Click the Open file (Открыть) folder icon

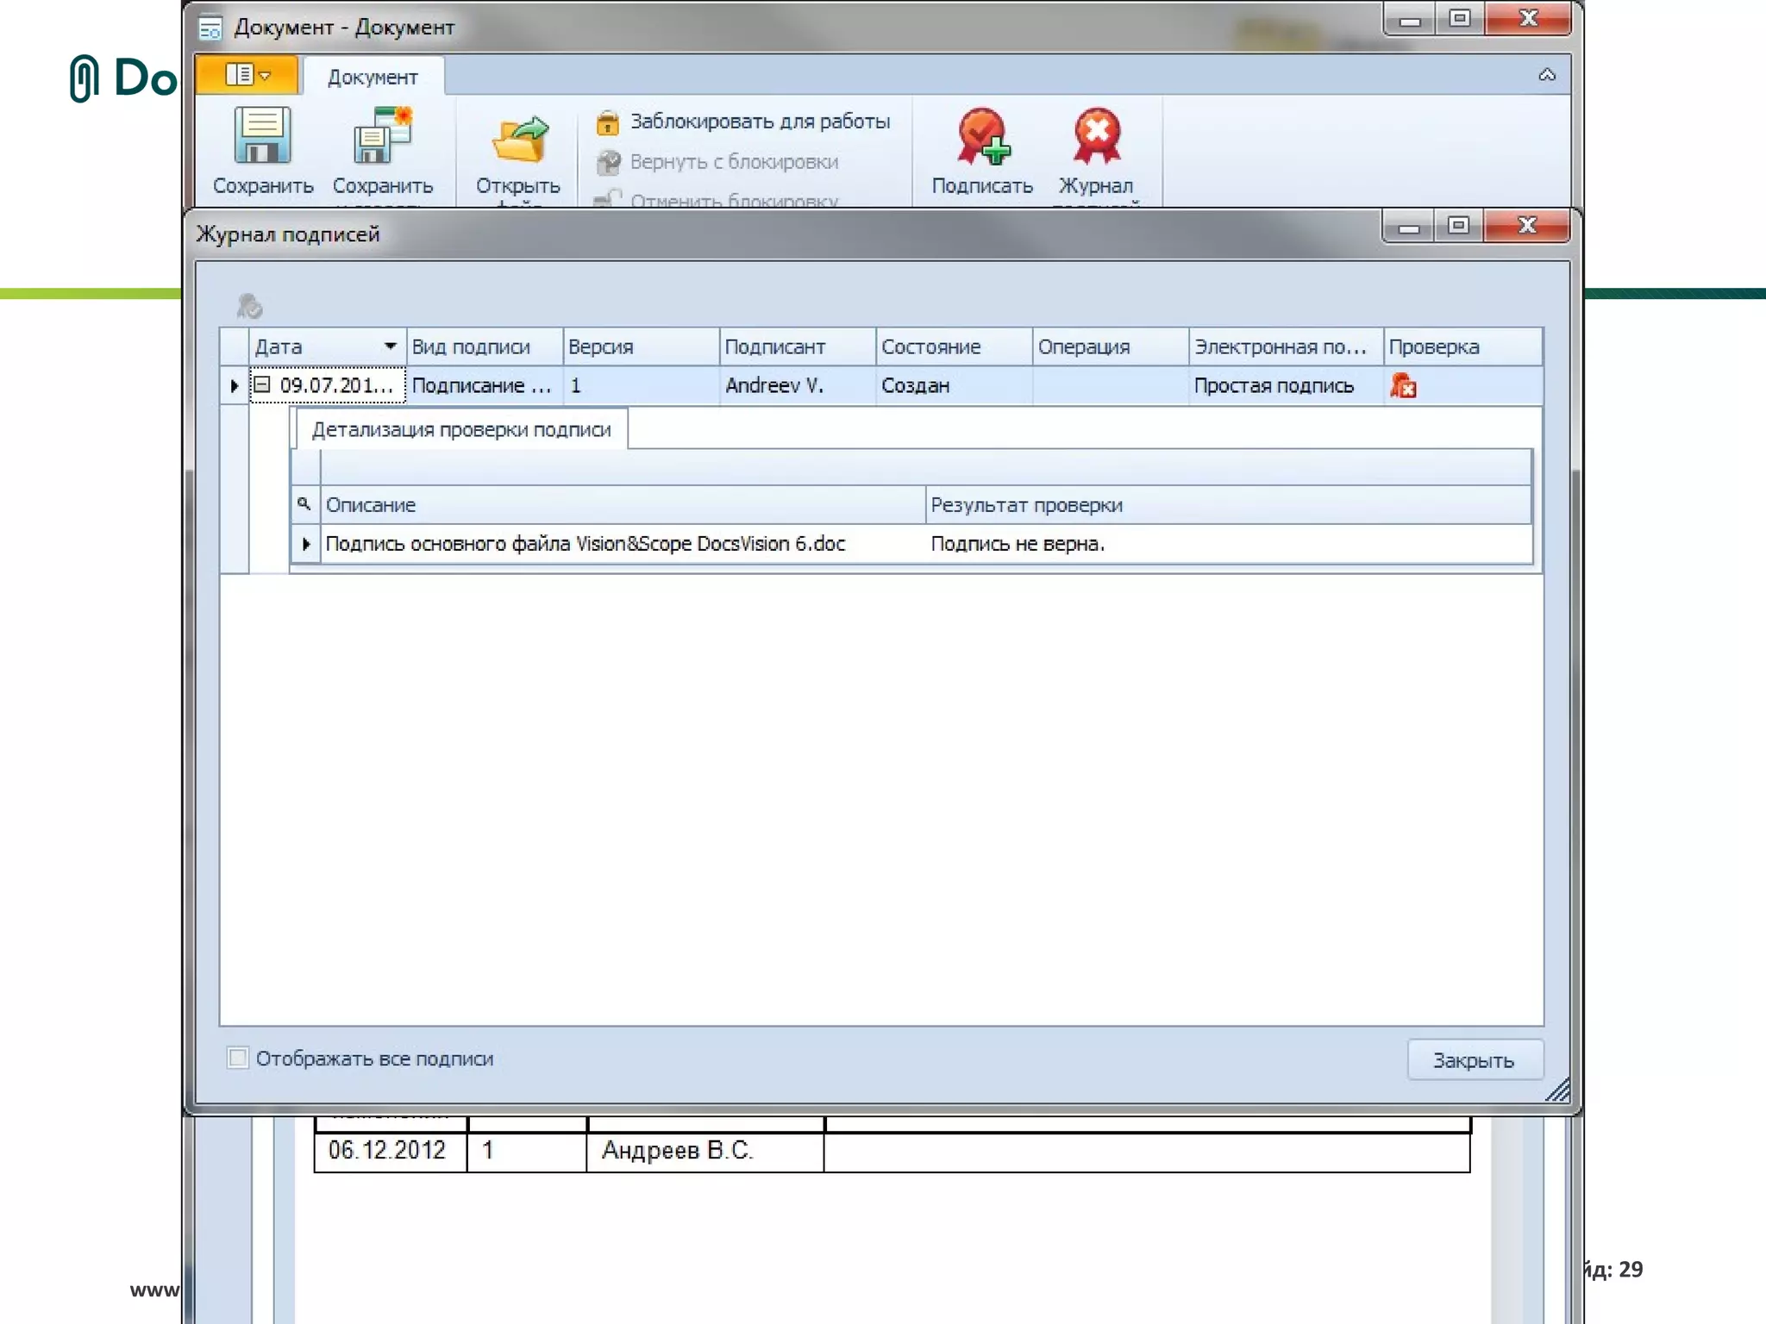(518, 140)
